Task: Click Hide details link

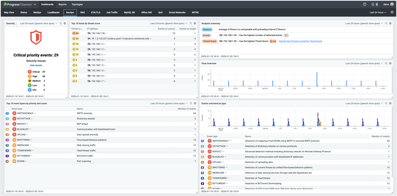Action: pyautogui.click(x=36, y=65)
